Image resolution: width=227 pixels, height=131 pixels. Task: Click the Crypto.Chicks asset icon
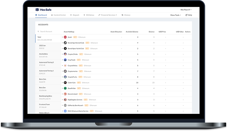click(65, 54)
